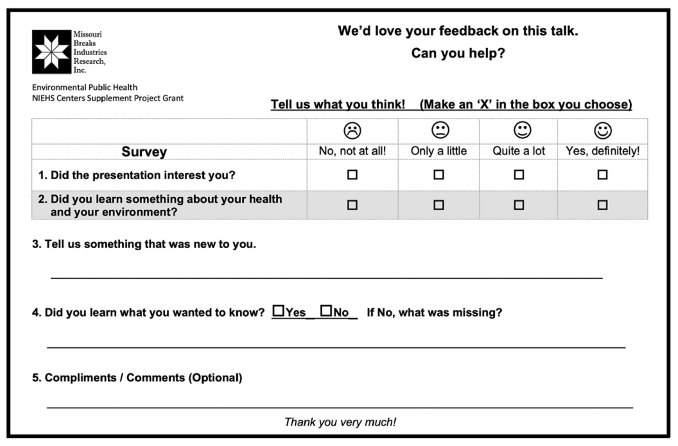Click the Missouri Breaks star logo

coord(52,52)
